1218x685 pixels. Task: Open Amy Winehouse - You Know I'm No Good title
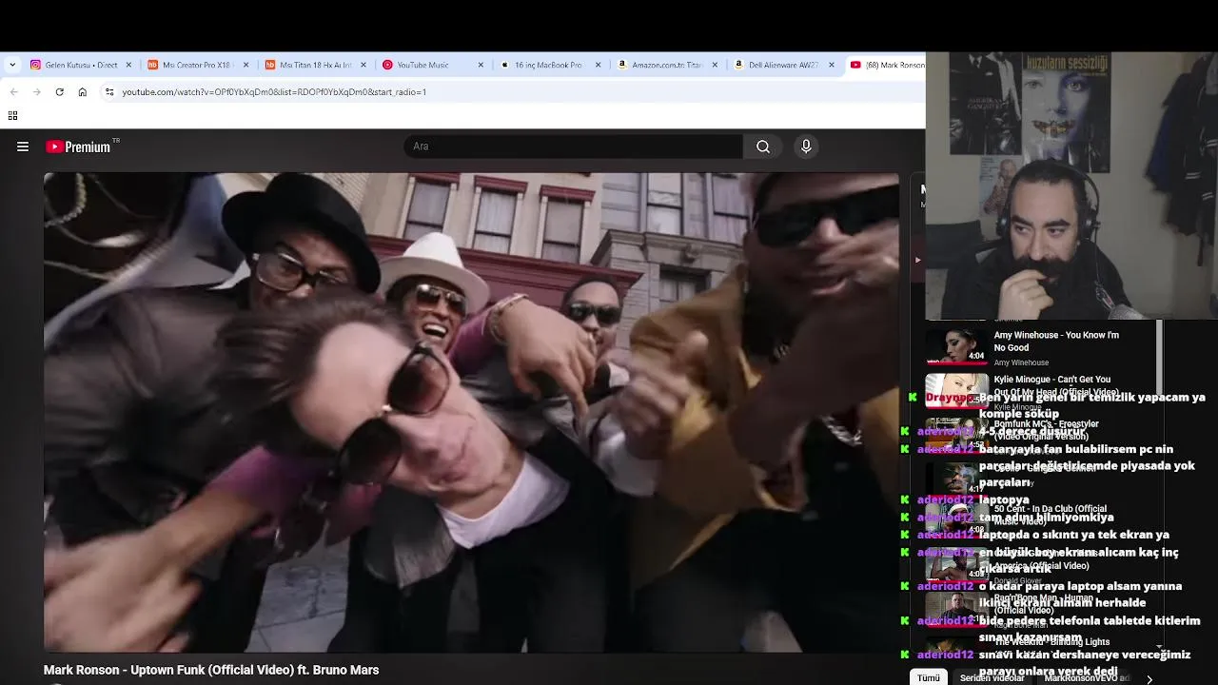pyautogui.click(x=1056, y=341)
